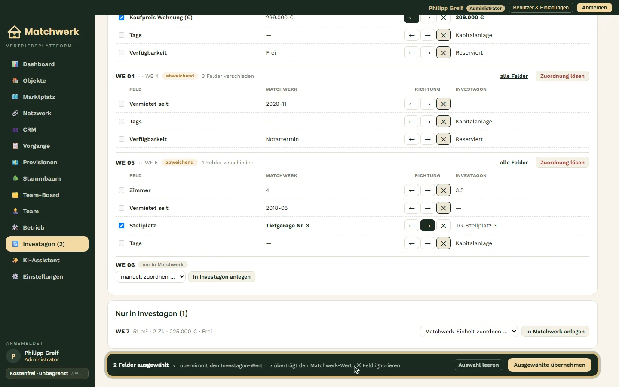Click the Marktplatz icon in sidebar
619x387 pixels.
(15, 97)
